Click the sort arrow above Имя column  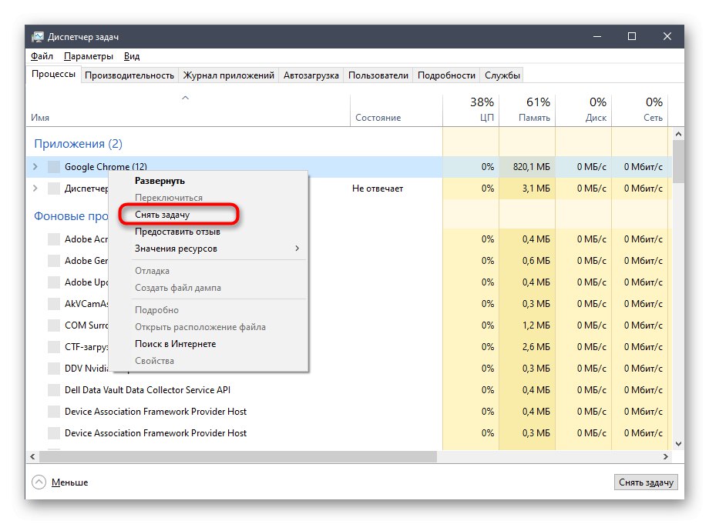(x=185, y=98)
